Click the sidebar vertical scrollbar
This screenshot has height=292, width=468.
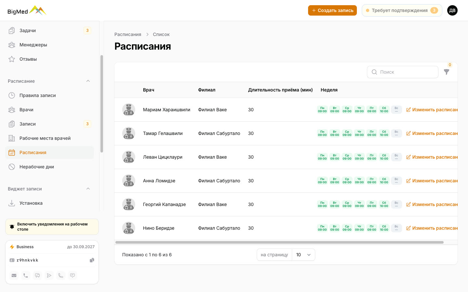pos(102,104)
